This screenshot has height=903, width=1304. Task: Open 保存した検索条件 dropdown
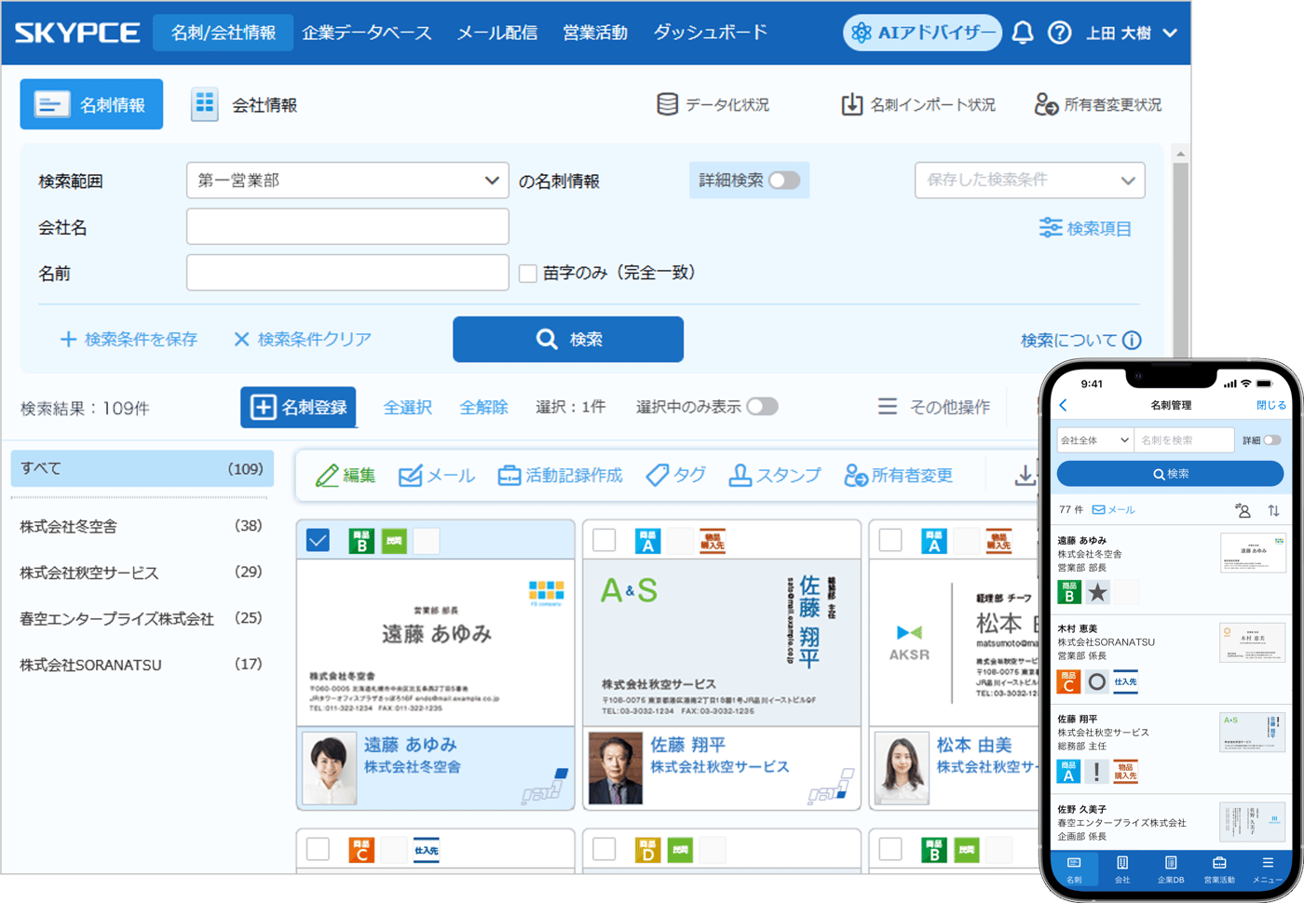coord(1030,181)
